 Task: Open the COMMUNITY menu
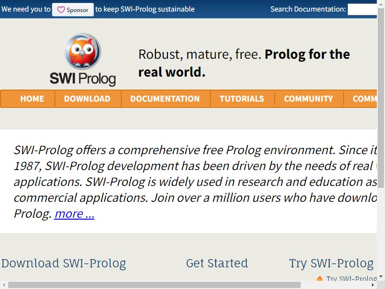(x=308, y=99)
